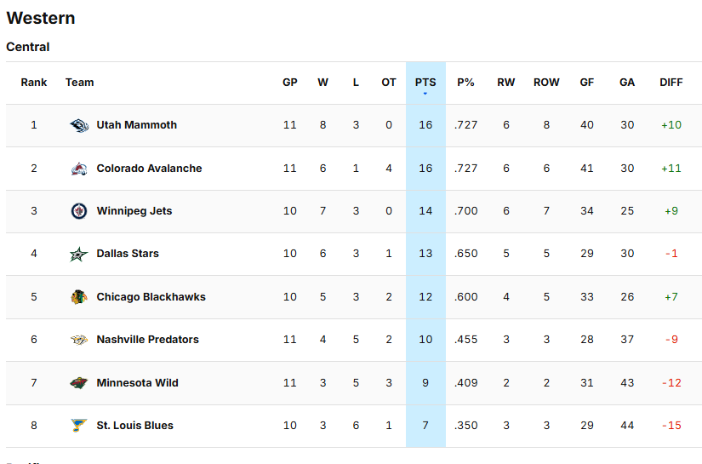Open the Utah Mammoth team link

[x=136, y=125]
